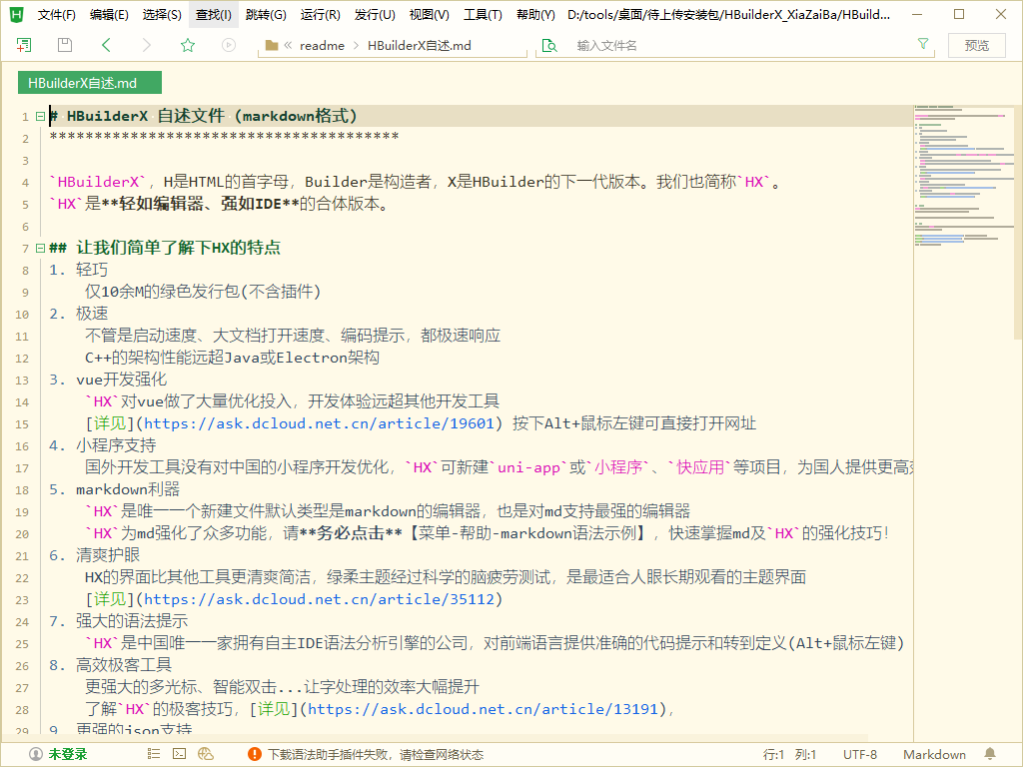Open the 查找(I) menu

(x=214, y=14)
